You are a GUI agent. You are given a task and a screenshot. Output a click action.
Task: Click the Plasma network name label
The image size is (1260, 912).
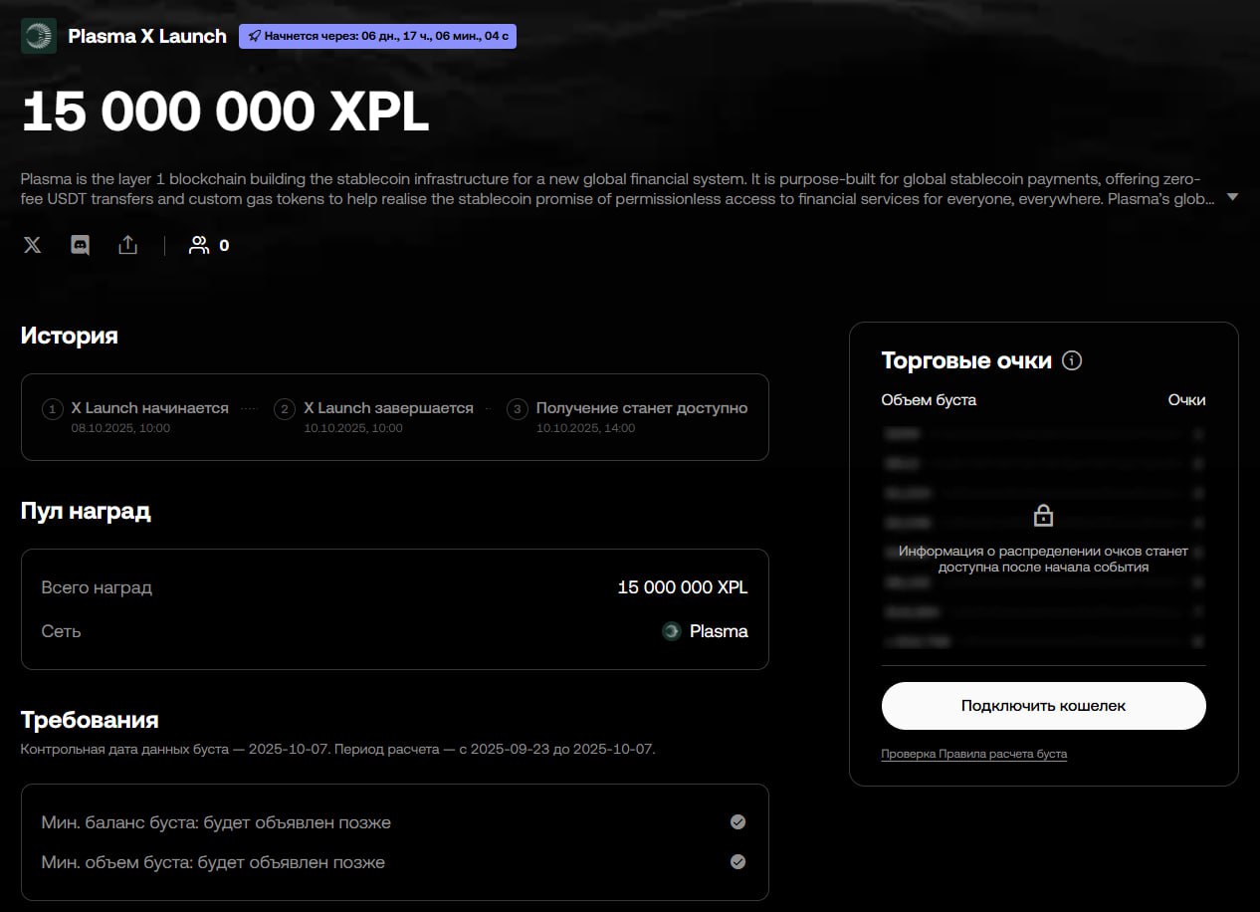click(719, 631)
